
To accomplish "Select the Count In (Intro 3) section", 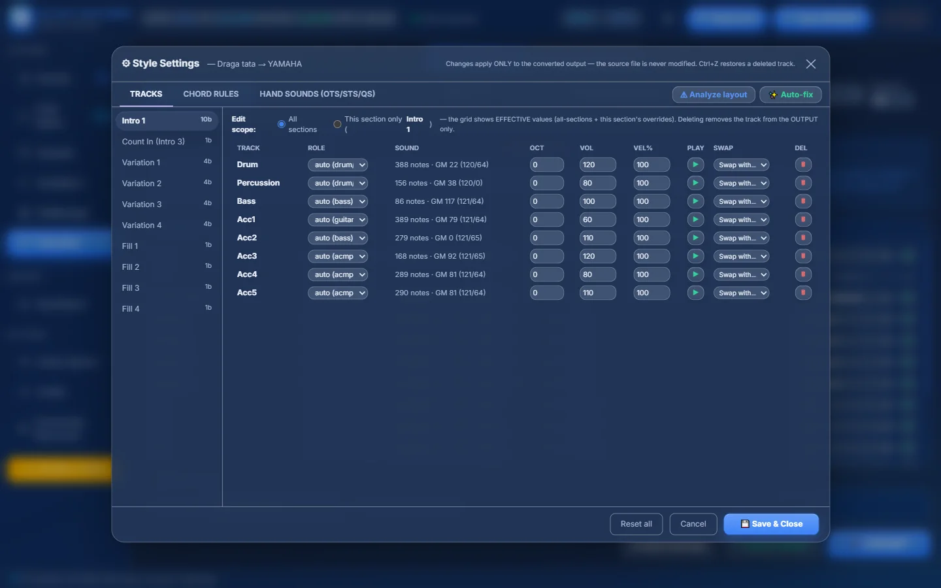I will [x=167, y=142].
